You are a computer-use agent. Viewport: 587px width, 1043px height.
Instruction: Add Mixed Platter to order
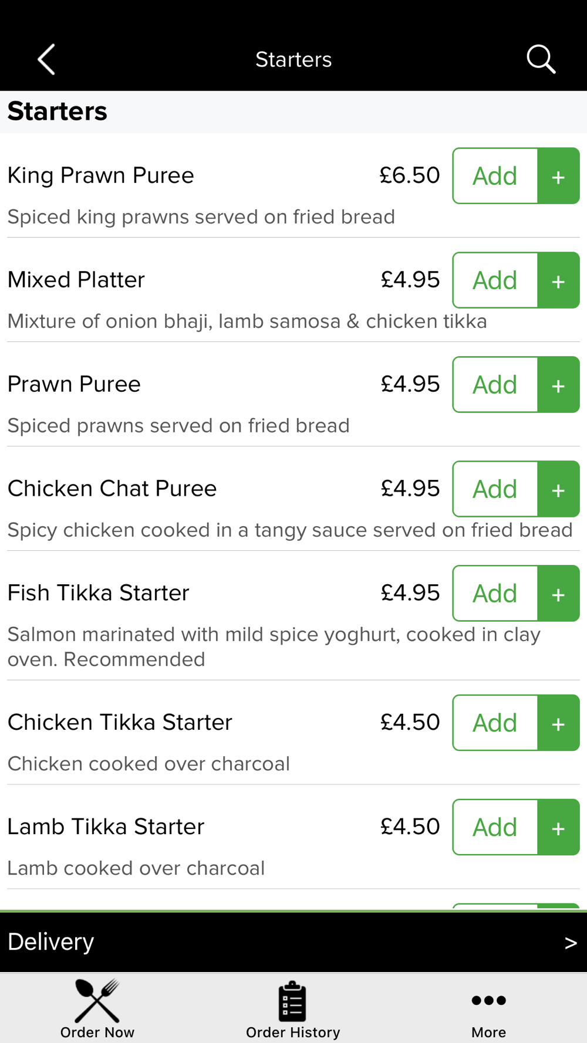tap(495, 280)
